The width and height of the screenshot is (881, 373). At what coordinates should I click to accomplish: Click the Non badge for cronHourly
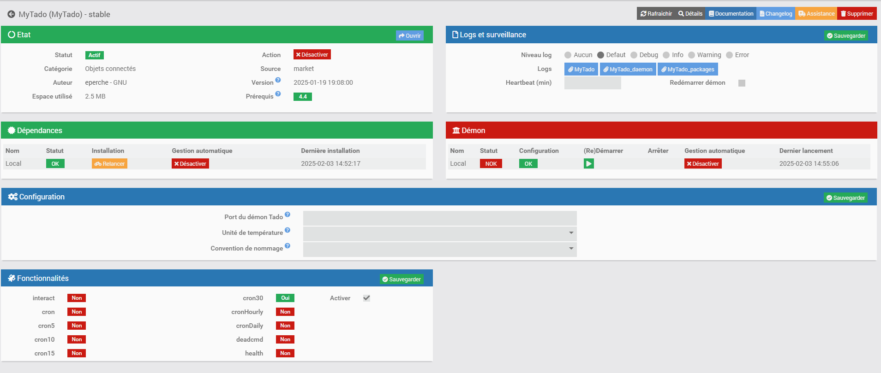[285, 312]
